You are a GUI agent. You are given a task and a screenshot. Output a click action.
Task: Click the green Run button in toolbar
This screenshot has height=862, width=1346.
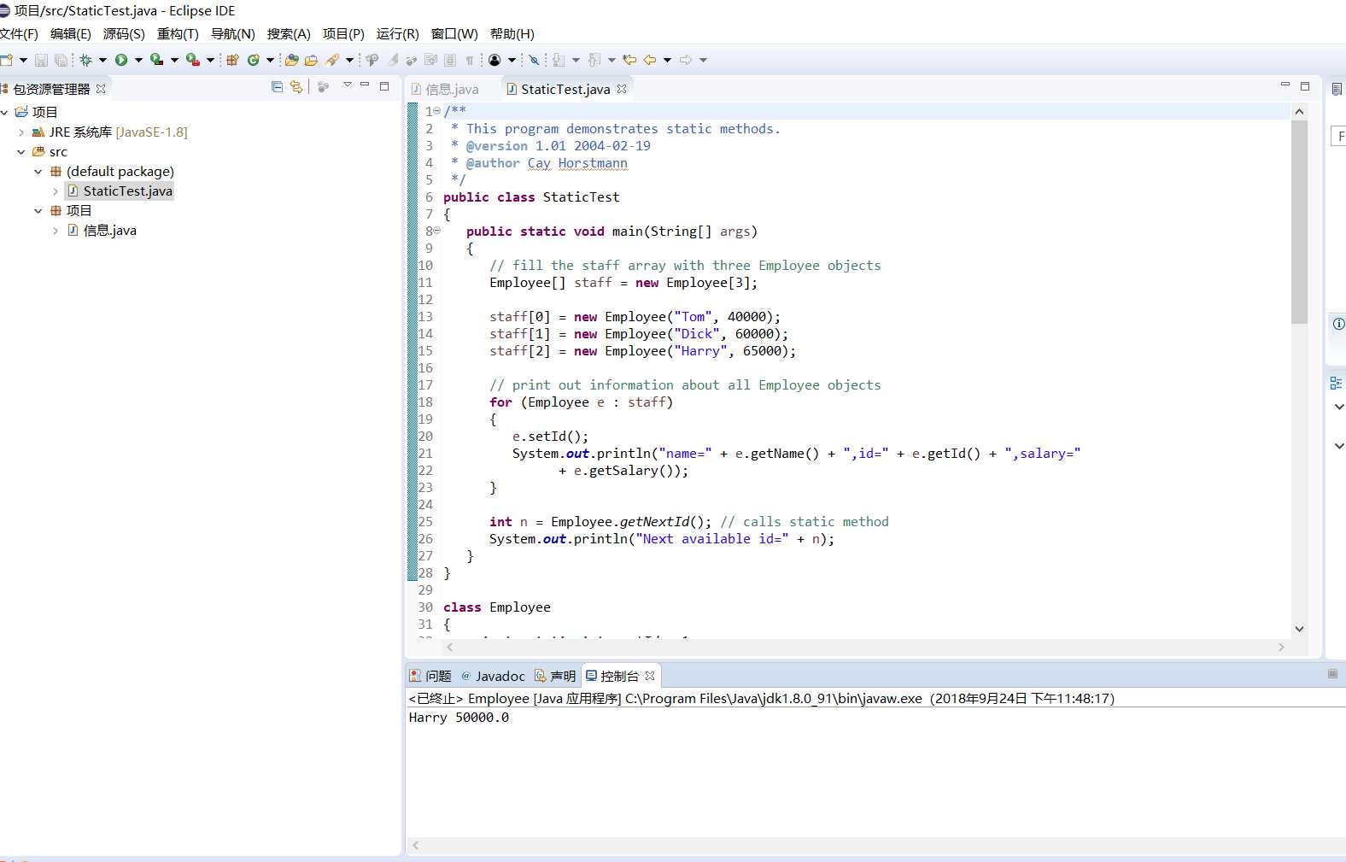pos(121,60)
